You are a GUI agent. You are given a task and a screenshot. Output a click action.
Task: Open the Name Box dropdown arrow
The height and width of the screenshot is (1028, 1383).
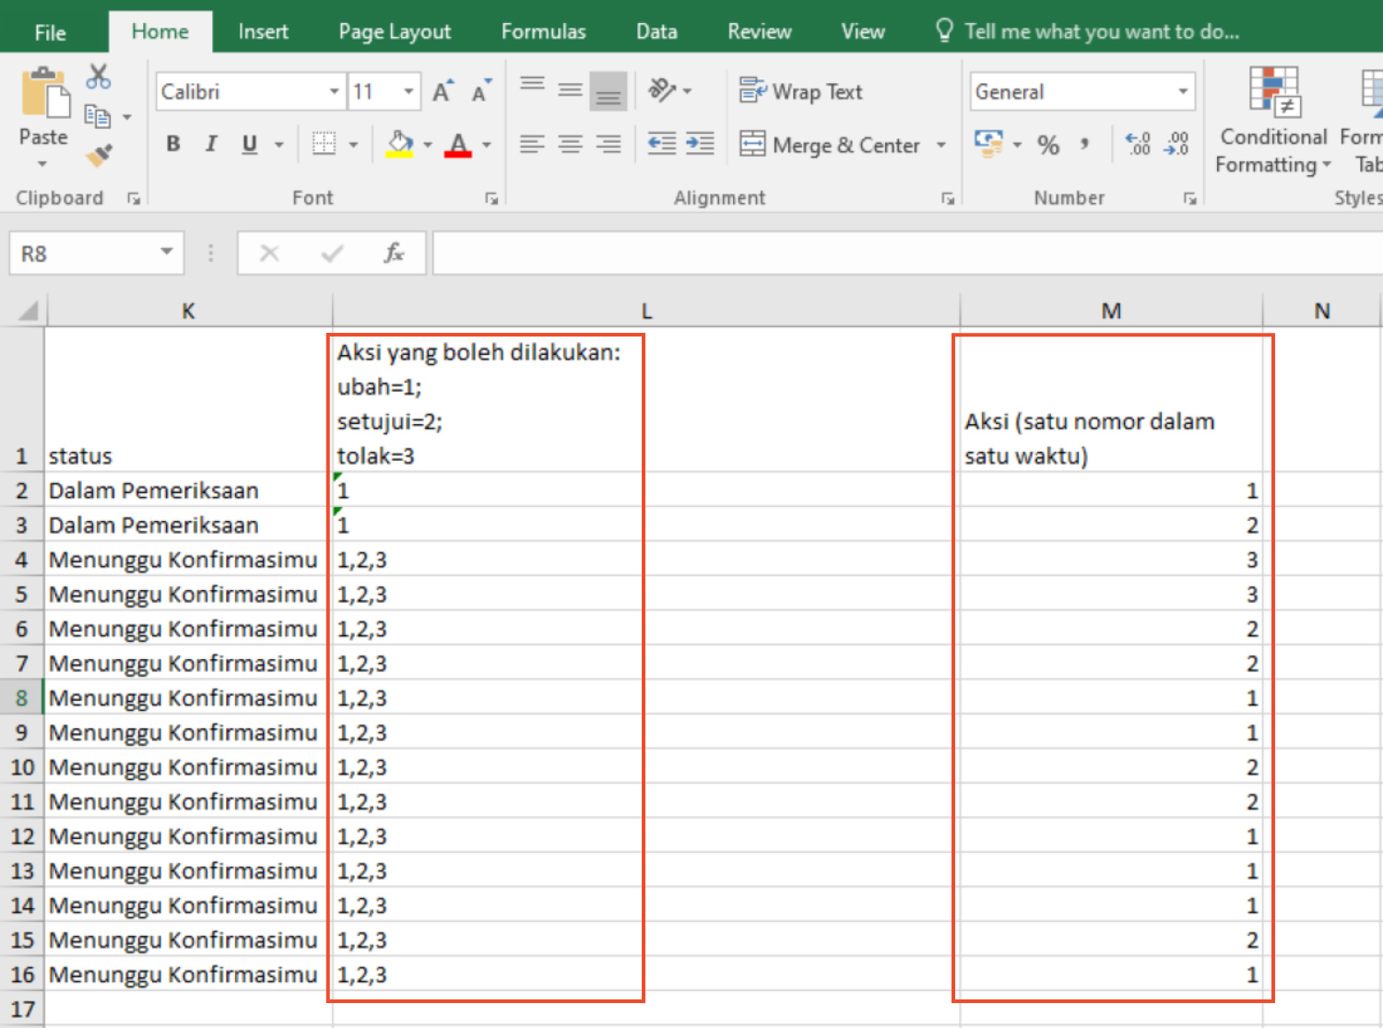point(167,253)
